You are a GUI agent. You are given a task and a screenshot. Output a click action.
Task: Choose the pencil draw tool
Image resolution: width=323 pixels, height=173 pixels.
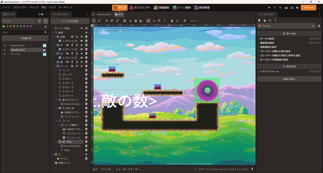[x=99, y=21]
